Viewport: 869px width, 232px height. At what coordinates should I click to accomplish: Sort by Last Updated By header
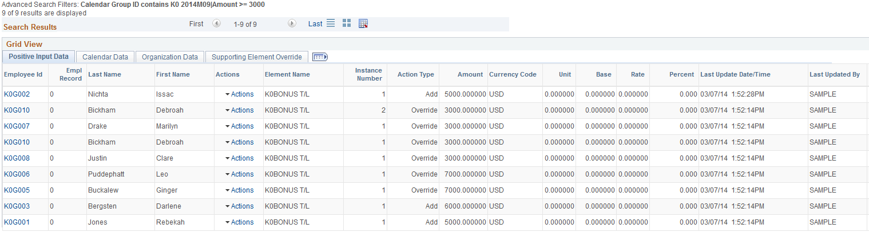(835, 74)
